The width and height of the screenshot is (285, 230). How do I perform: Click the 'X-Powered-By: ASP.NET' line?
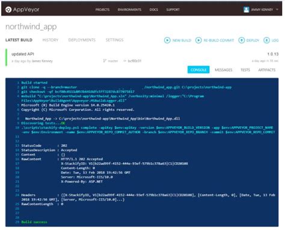tap(82, 182)
